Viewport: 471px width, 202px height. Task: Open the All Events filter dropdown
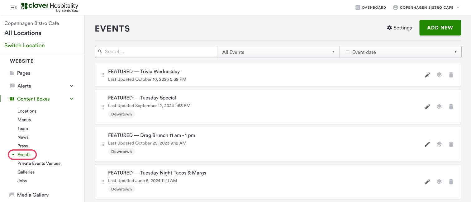click(x=278, y=52)
